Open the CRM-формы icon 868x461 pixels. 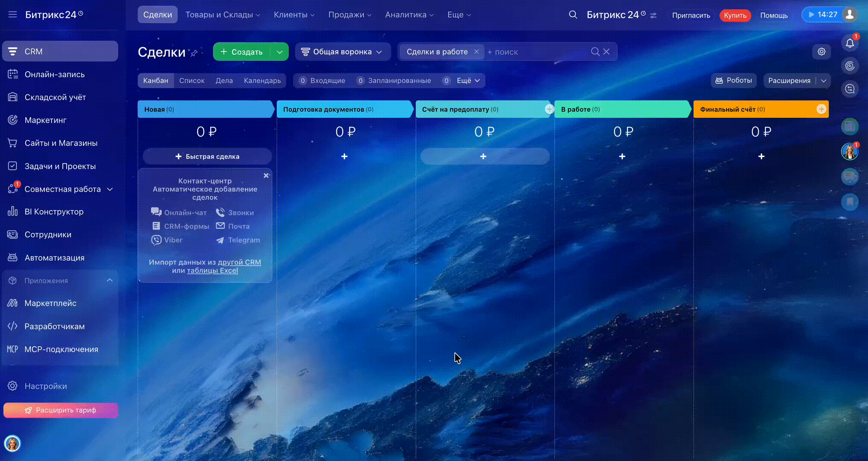click(x=156, y=226)
